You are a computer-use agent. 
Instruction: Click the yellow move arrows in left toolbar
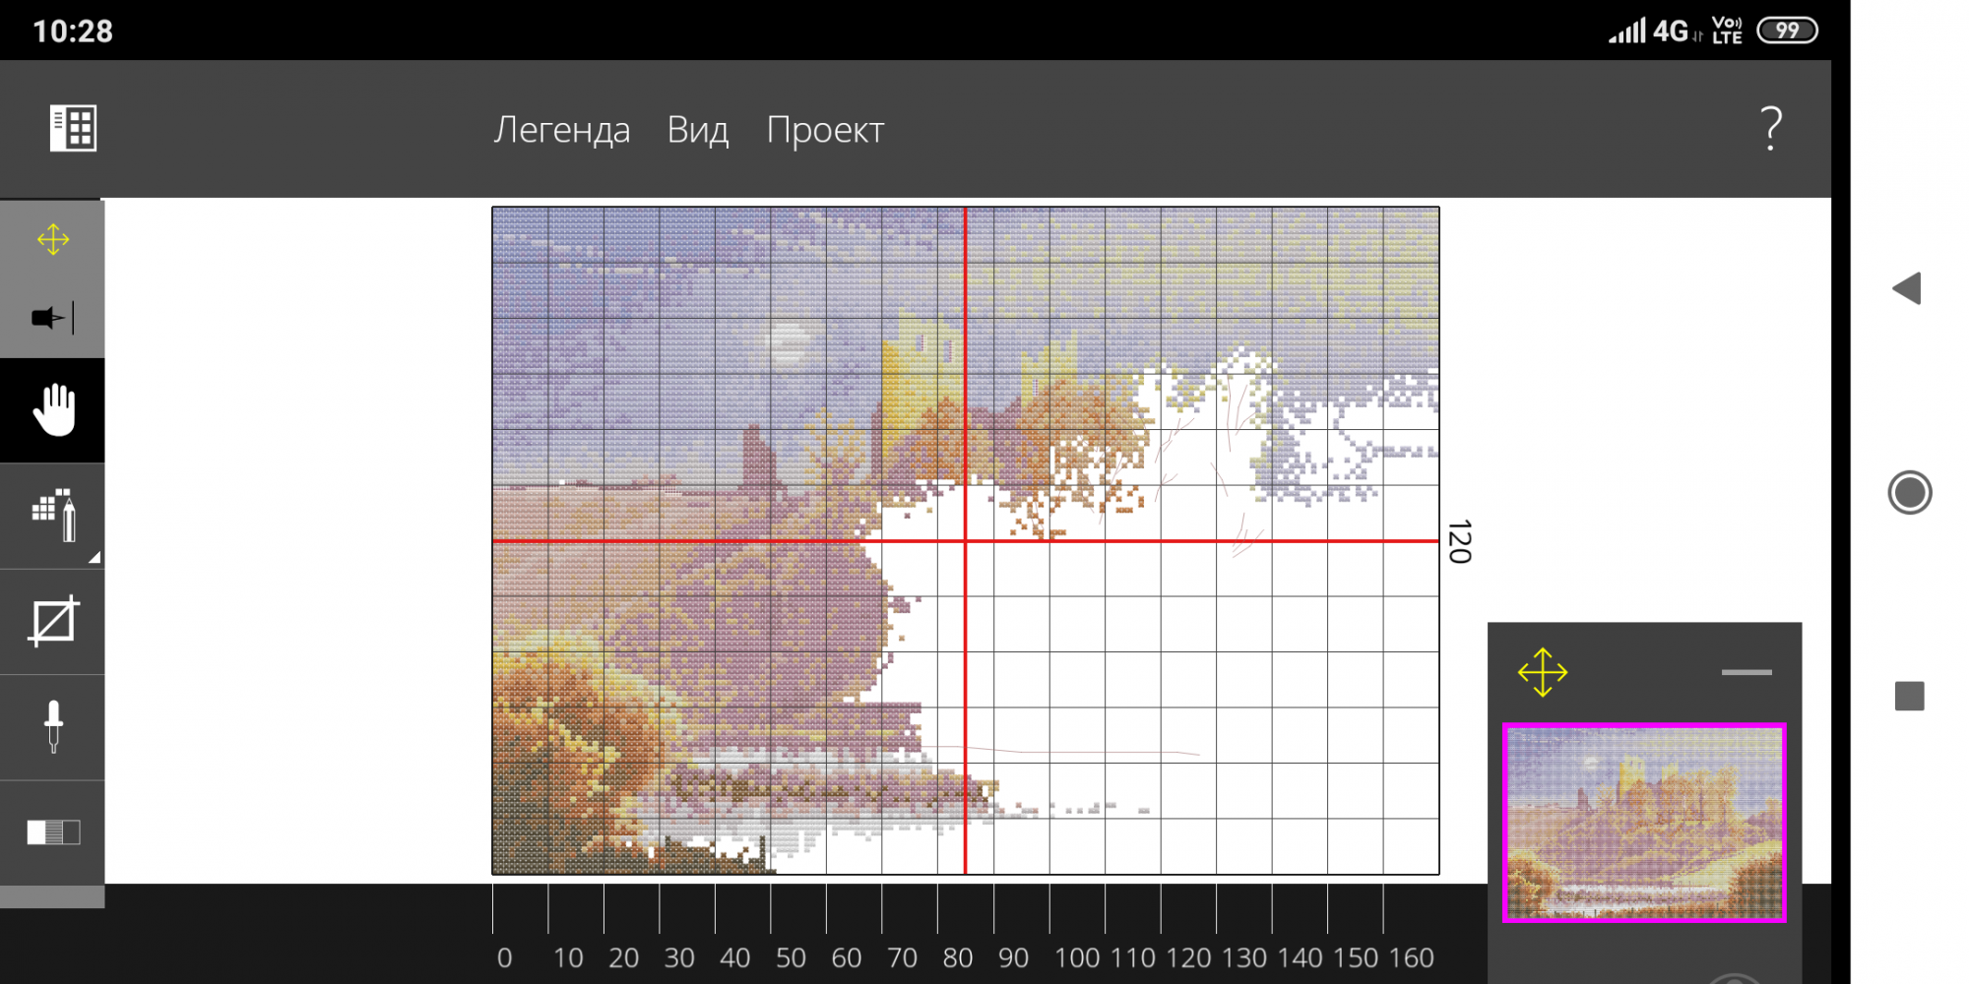pyautogui.click(x=53, y=239)
